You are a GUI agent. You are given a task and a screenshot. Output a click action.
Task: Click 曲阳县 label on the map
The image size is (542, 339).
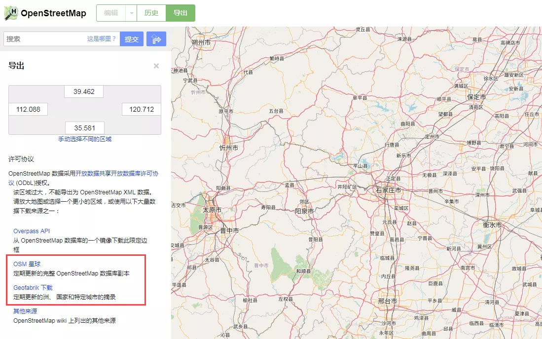pos(408,124)
